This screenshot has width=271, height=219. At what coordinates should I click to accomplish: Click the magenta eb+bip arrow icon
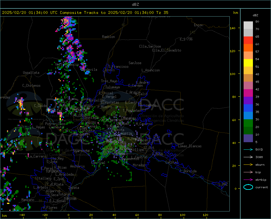pyautogui.click(x=248, y=180)
